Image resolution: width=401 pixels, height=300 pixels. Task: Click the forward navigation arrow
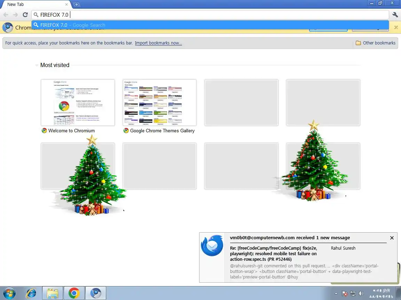point(15,15)
